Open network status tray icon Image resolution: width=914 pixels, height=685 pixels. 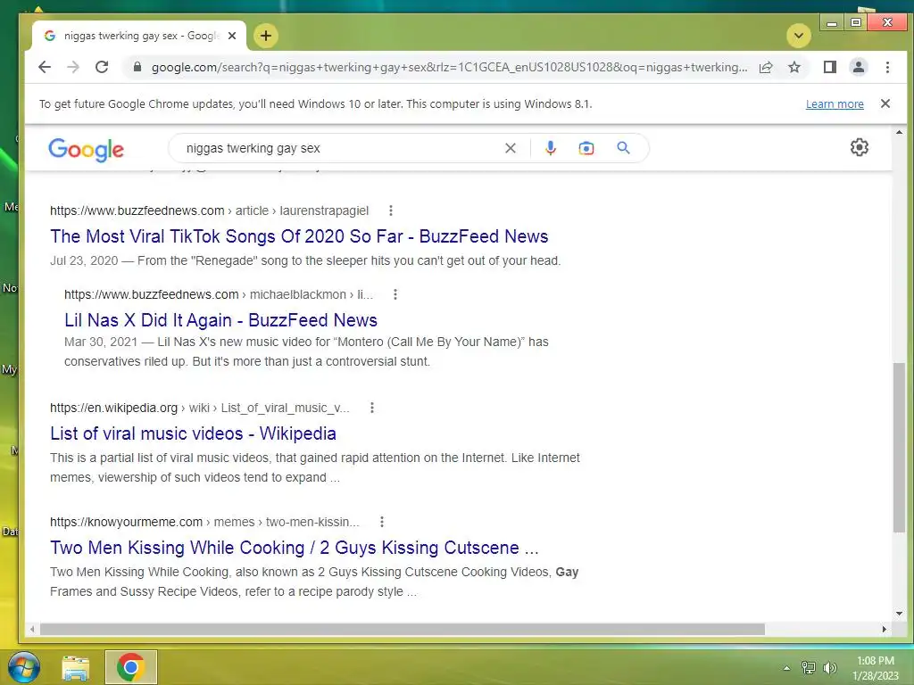click(808, 668)
